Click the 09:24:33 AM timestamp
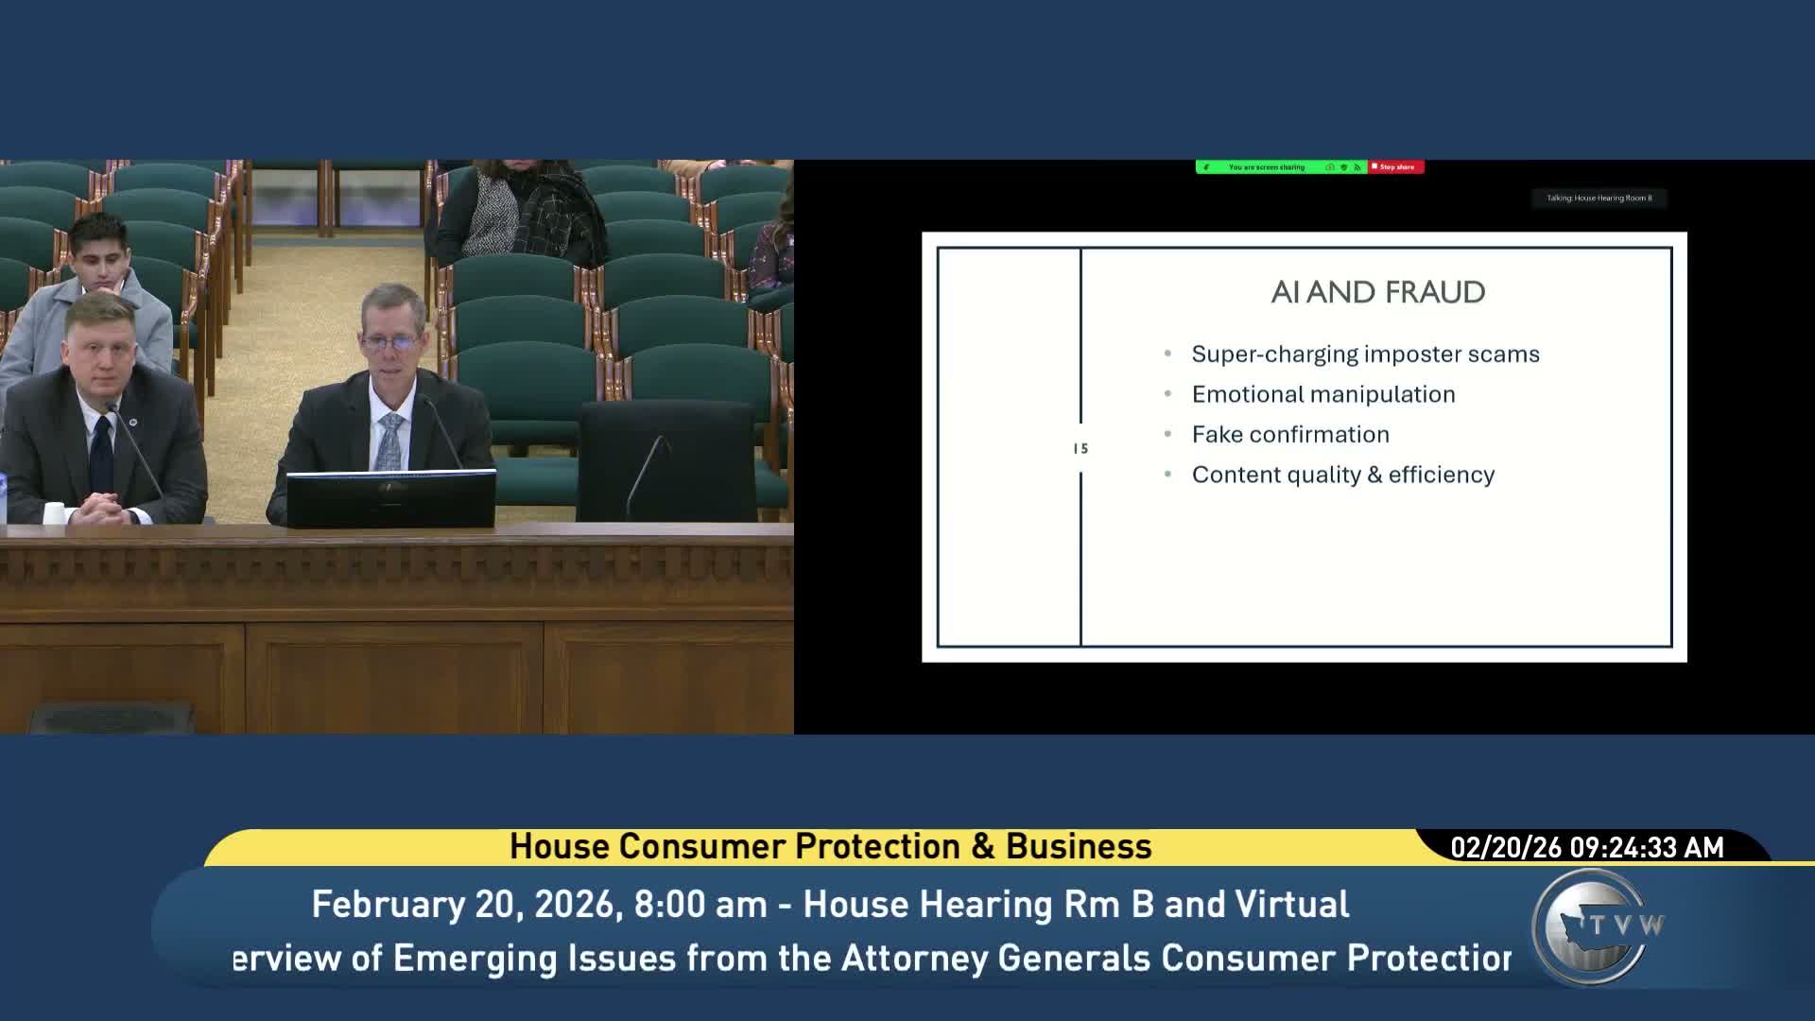 click(x=1647, y=847)
